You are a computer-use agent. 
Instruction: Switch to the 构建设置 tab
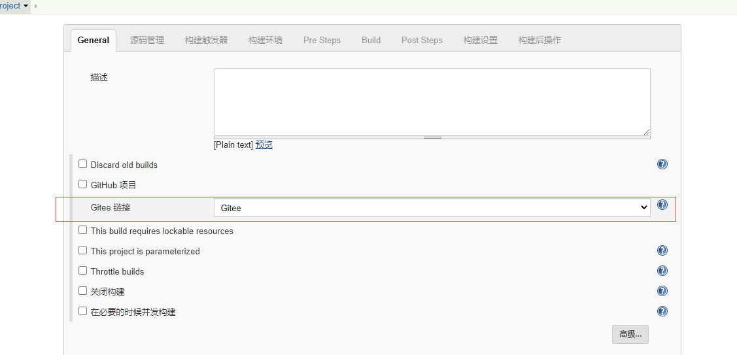tap(481, 41)
